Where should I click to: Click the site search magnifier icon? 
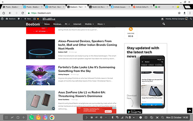coord(164,24)
